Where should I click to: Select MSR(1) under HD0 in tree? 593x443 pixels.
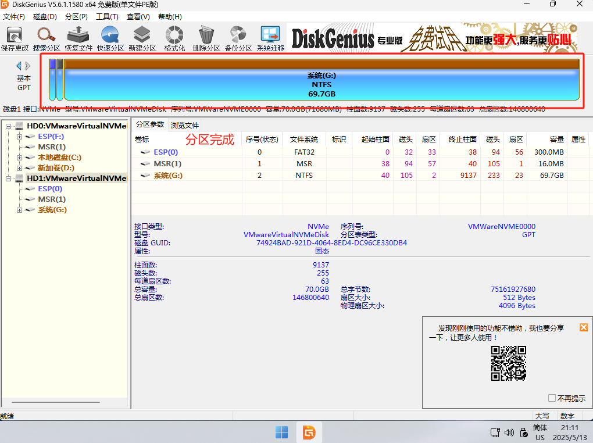click(x=52, y=147)
